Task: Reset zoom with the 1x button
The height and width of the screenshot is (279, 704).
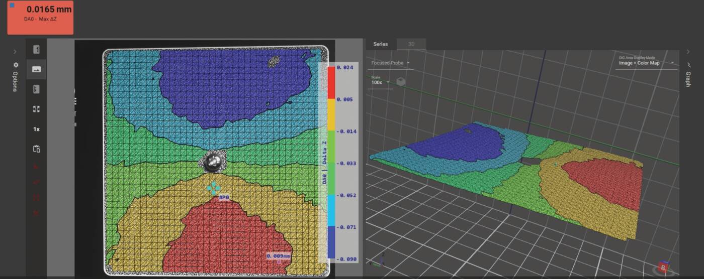Action: tap(36, 129)
